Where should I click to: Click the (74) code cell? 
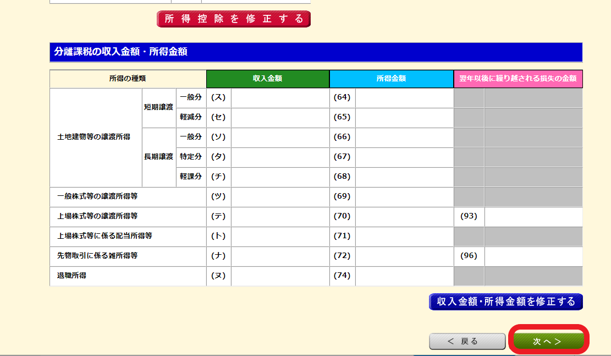coord(342,276)
